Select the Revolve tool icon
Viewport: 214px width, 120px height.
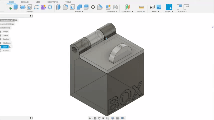(23, 7)
